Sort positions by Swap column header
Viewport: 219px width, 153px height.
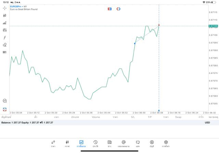(x=178, y=117)
